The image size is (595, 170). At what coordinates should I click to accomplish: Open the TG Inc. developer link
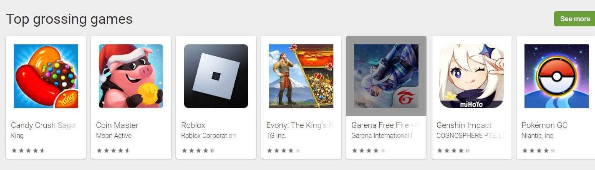click(x=276, y=135)
